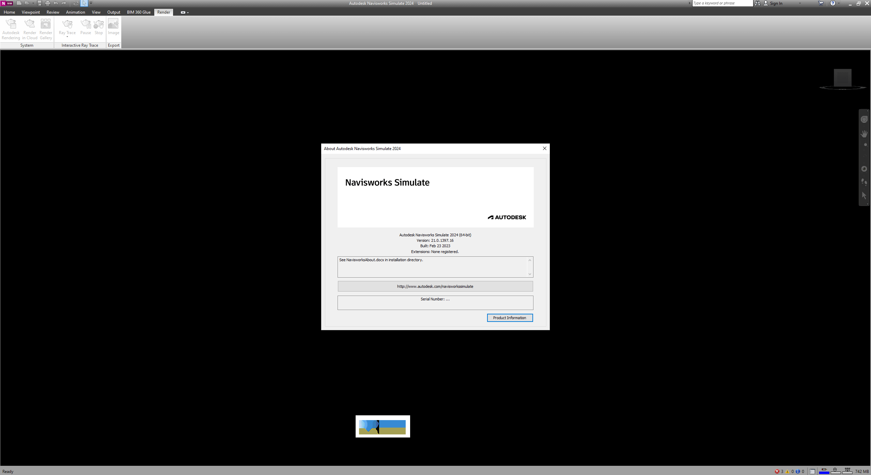Click the Product Information button
Viewport: 871px width, 475px height.
coord(509,318)
